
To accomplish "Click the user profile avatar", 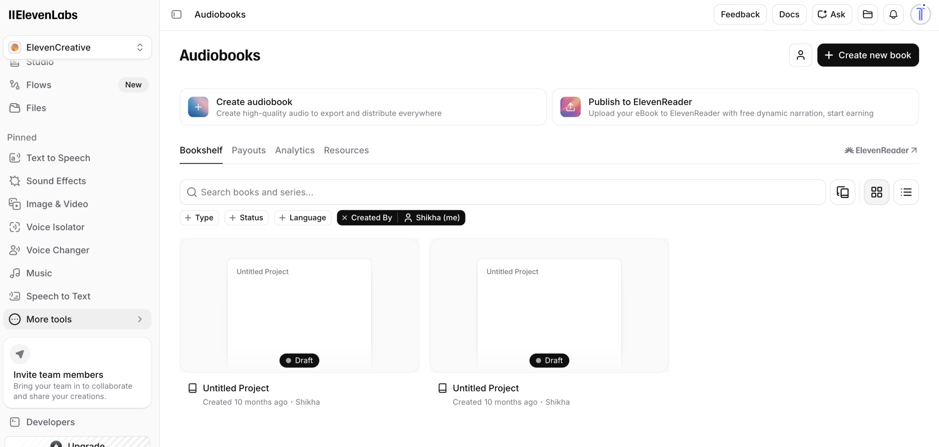I will pos(920,14).
